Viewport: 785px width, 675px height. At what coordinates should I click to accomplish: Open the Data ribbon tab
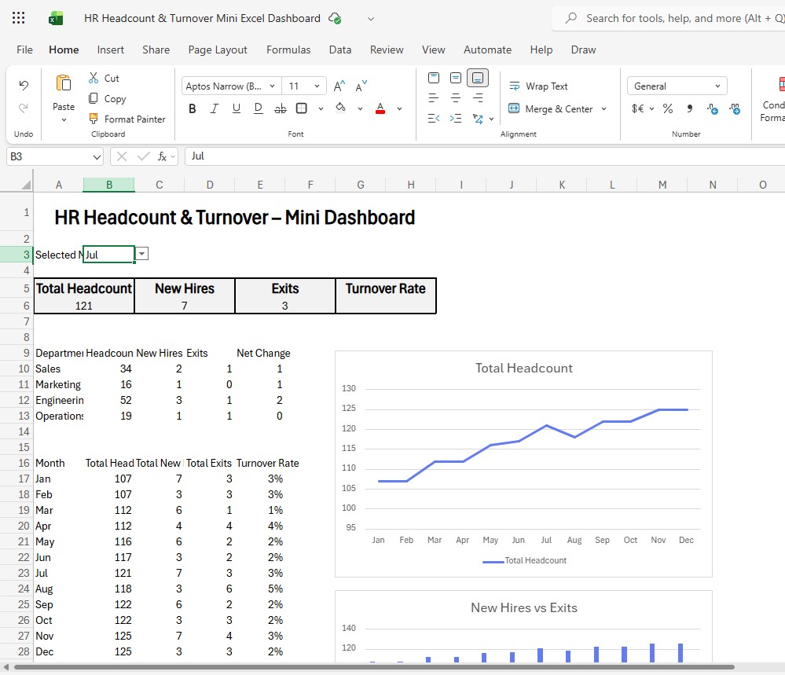339,49
